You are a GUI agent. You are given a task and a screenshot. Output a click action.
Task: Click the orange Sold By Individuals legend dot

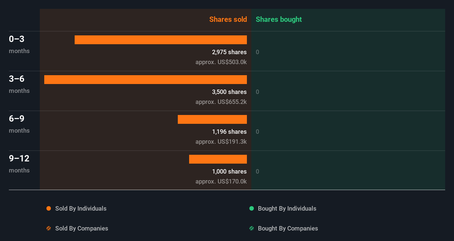49,208
